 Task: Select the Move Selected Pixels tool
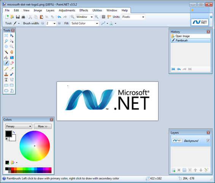point(12,35)
